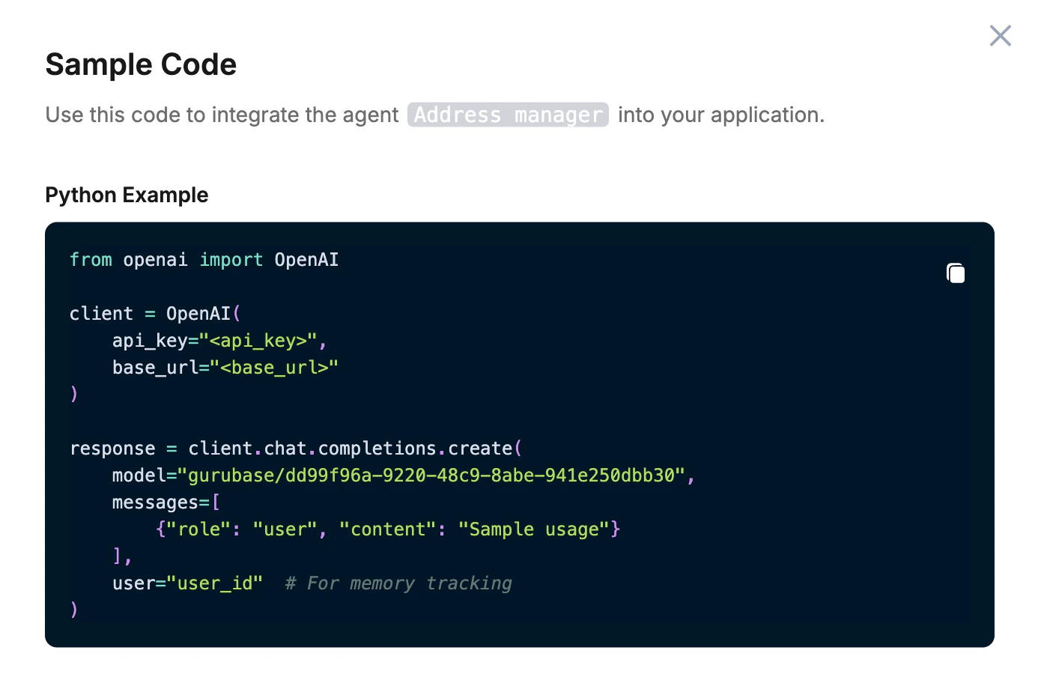Copy the Python example code

click(956, 273)
